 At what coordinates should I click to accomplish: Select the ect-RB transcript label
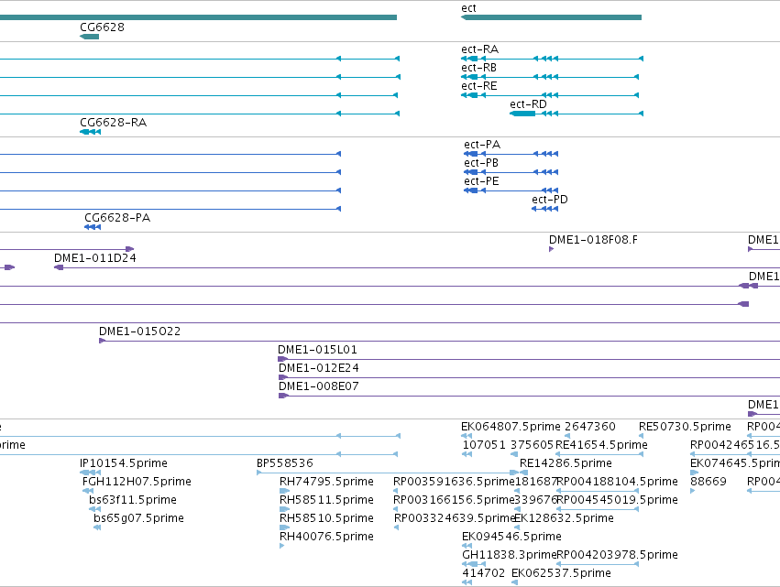(478, 68)
